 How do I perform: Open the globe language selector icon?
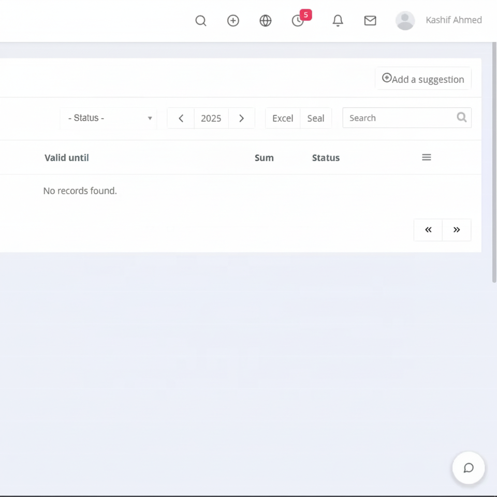[x=265, y=21]
